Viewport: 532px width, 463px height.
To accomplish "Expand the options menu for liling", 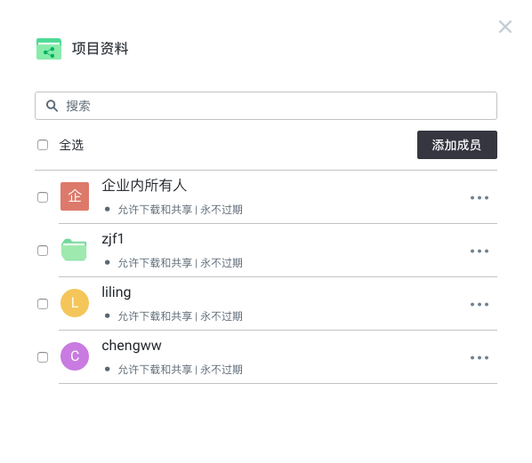I will tap(480, 304).
